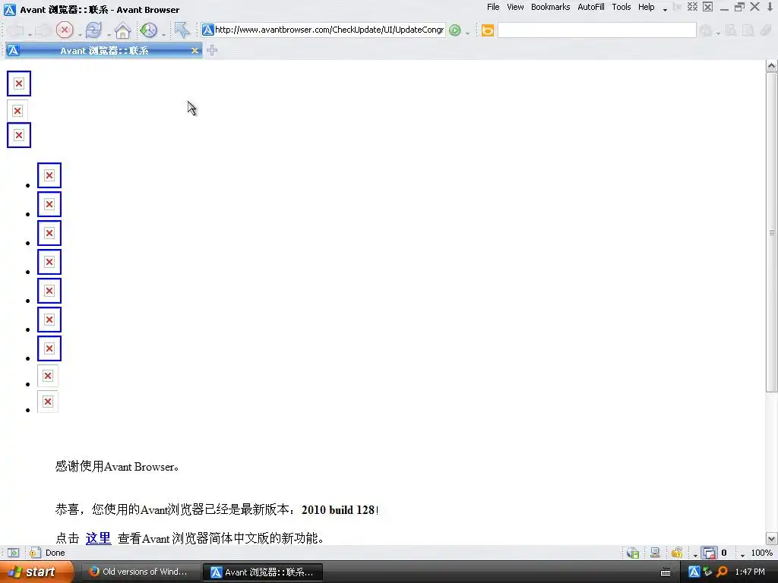The image size is (778, 583).
Task: Click the Windows start button
Action: click(x=36, y=572)
